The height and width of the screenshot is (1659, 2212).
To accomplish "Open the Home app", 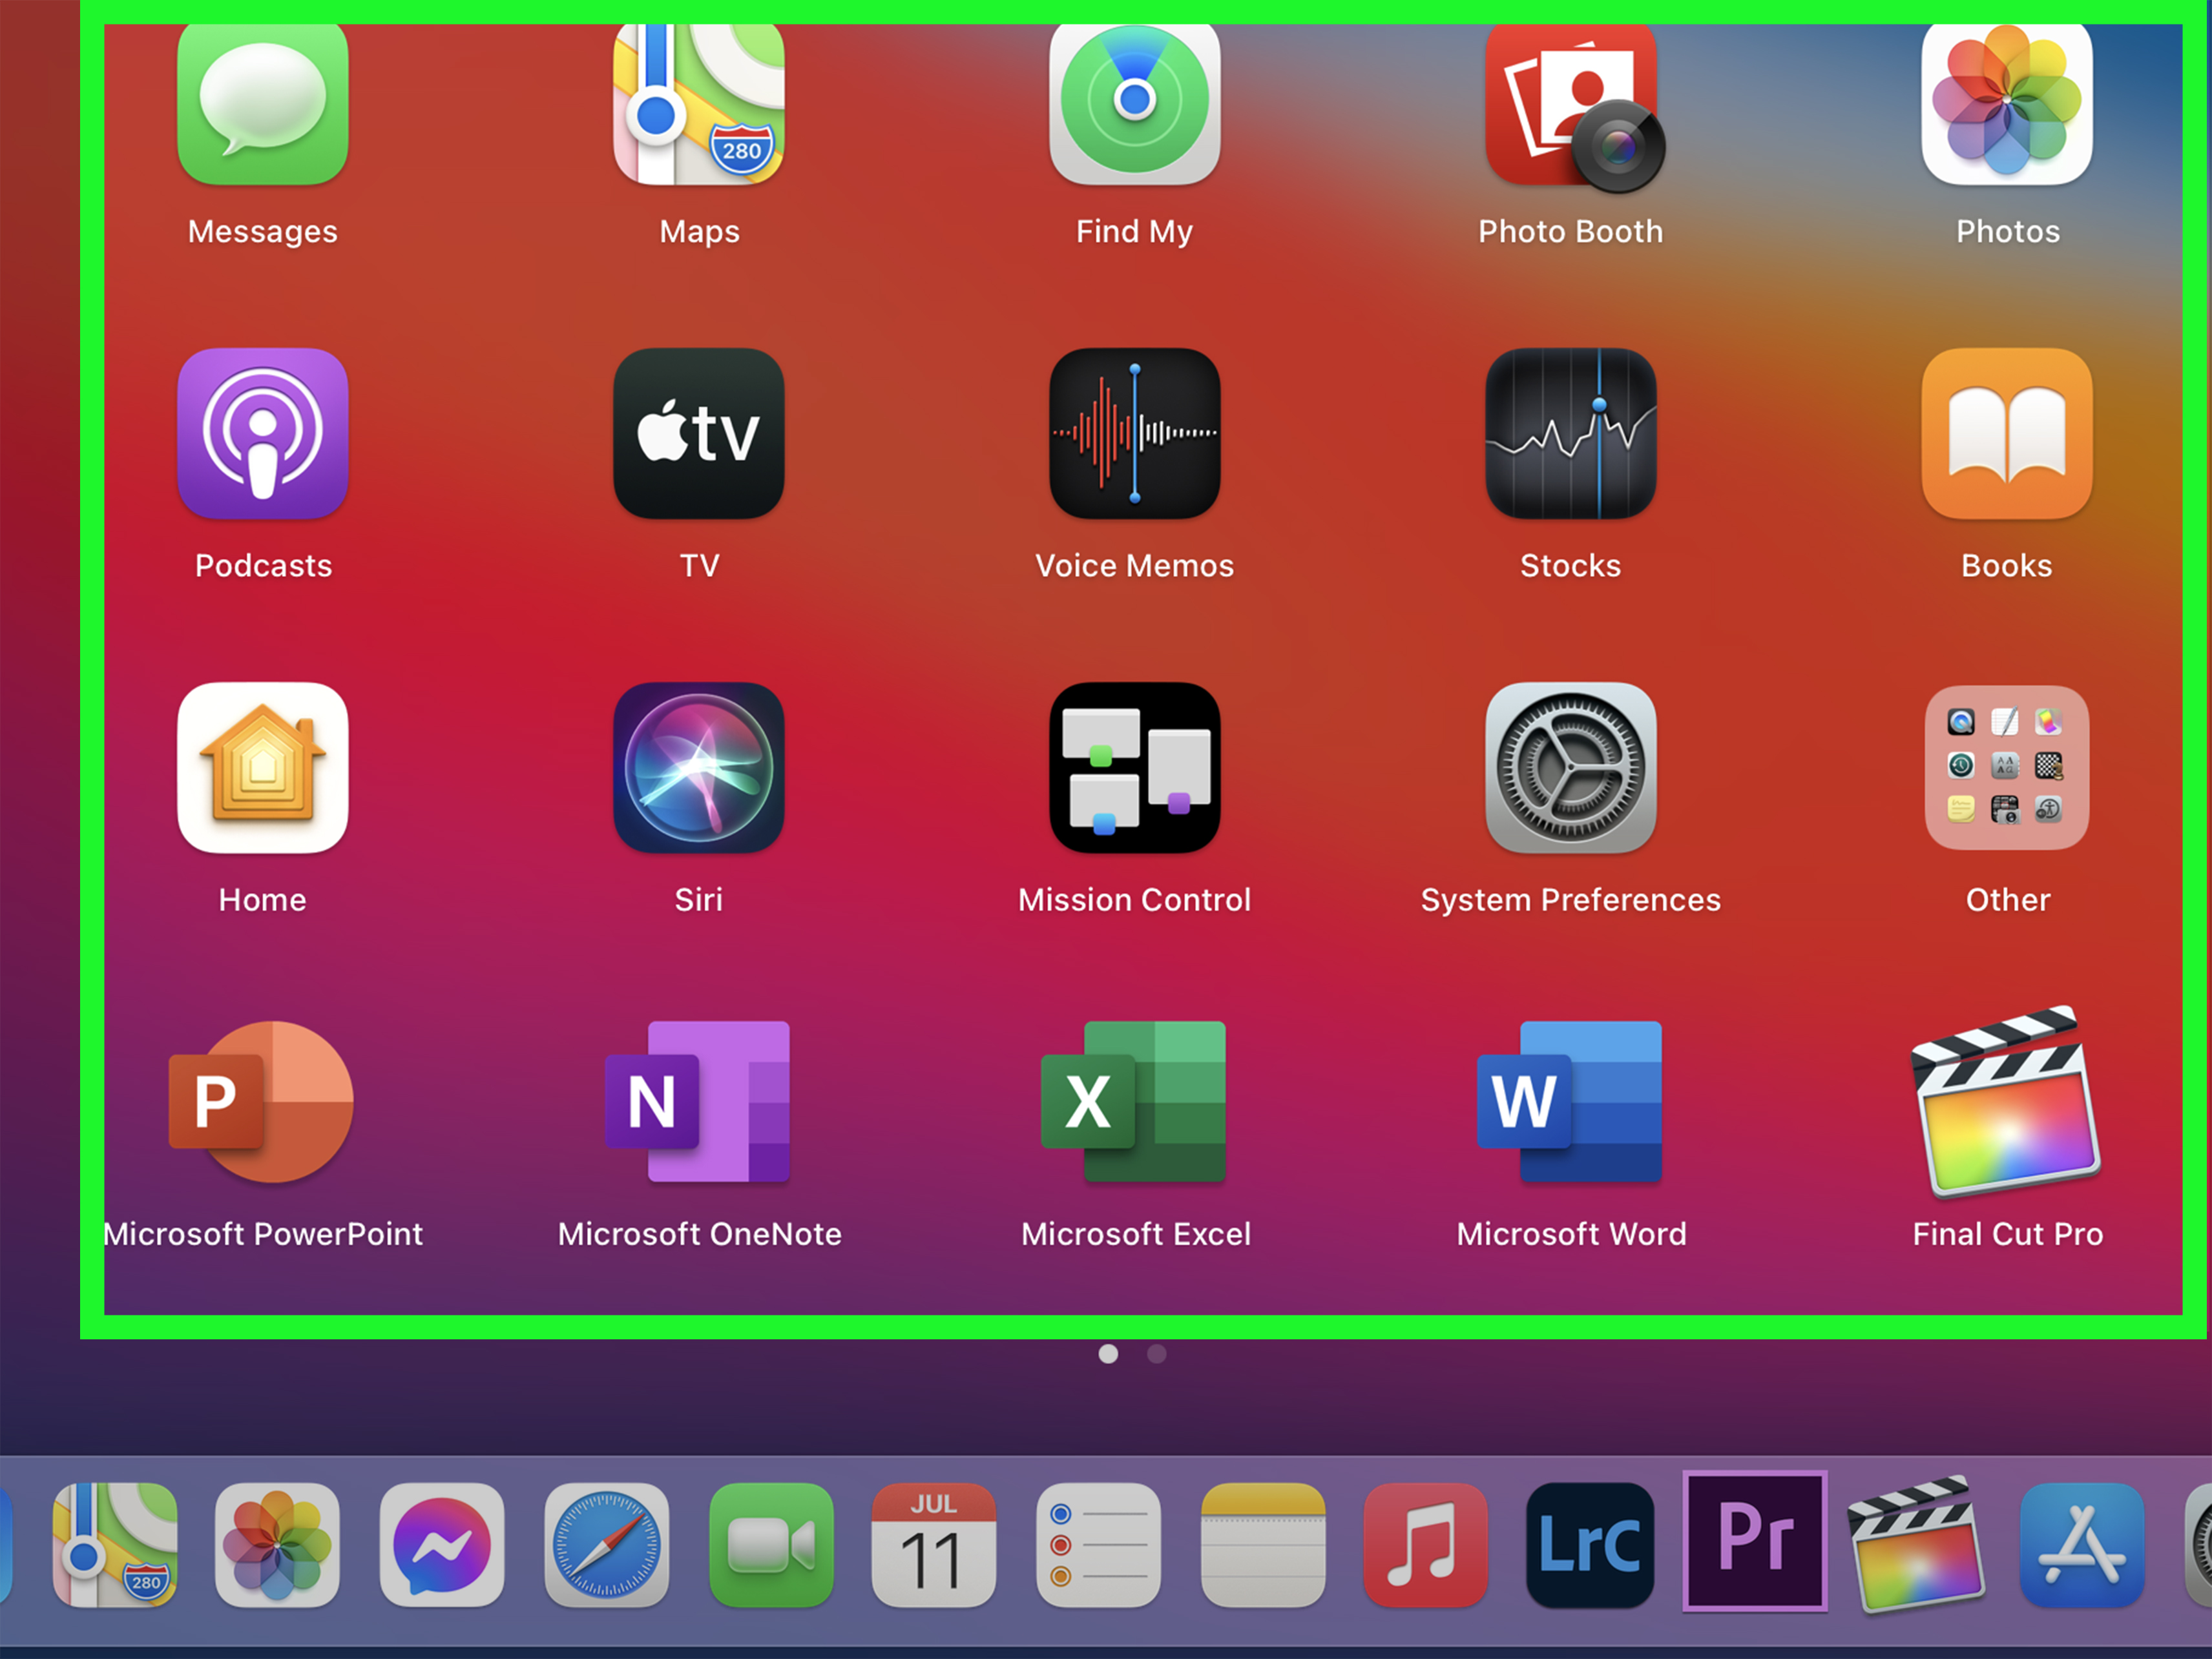I will click(263, 768).
